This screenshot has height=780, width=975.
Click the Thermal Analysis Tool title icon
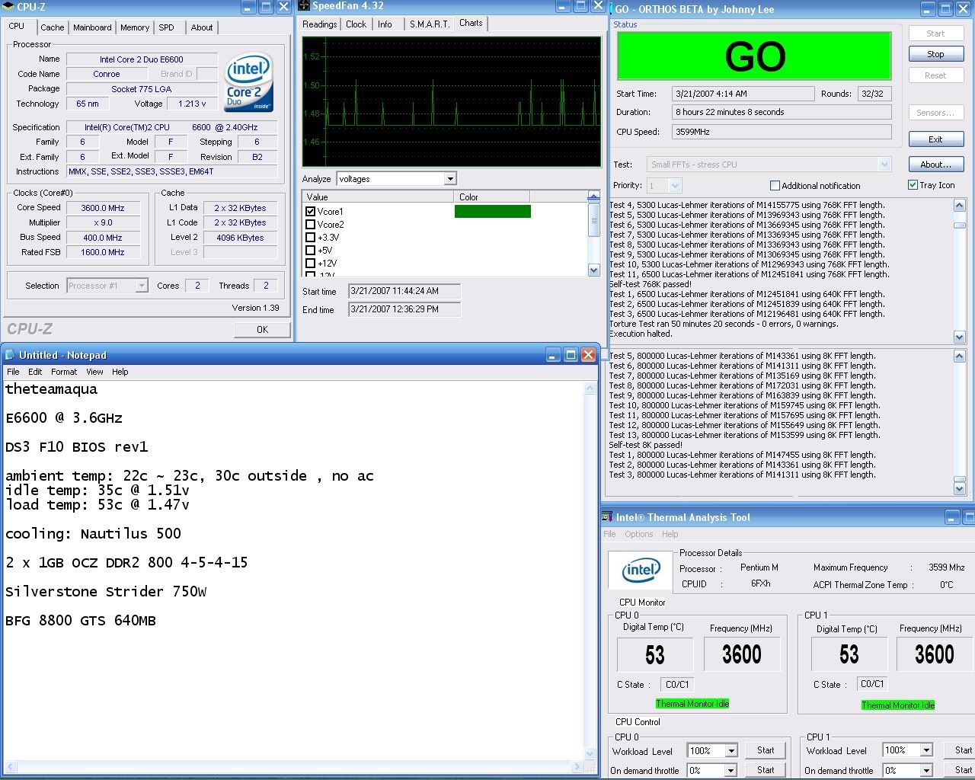pos(607,517)
